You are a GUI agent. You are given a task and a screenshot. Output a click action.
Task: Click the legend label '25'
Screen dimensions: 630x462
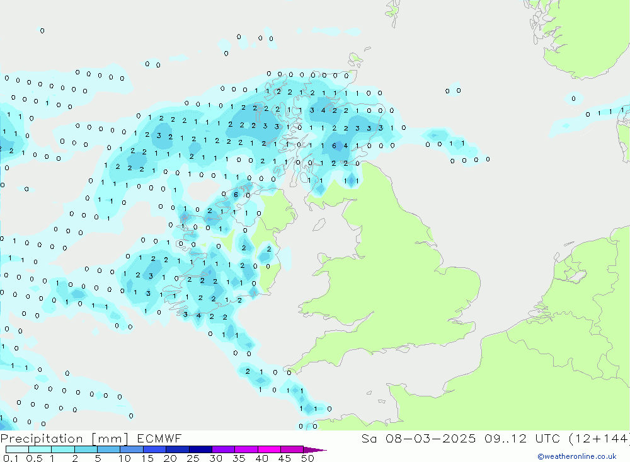pos(193,458)
